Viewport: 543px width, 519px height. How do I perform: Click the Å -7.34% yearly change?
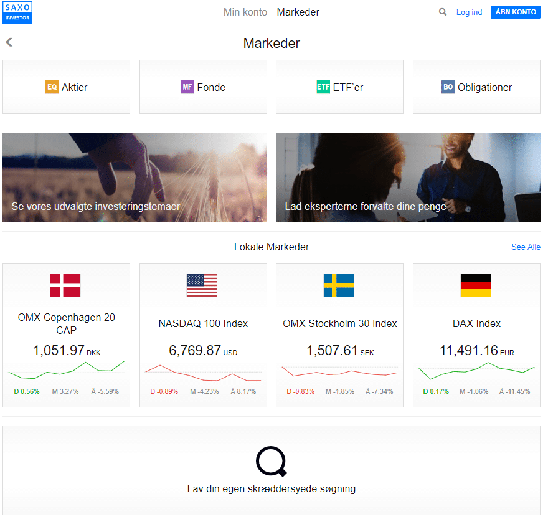coord(379,391)
